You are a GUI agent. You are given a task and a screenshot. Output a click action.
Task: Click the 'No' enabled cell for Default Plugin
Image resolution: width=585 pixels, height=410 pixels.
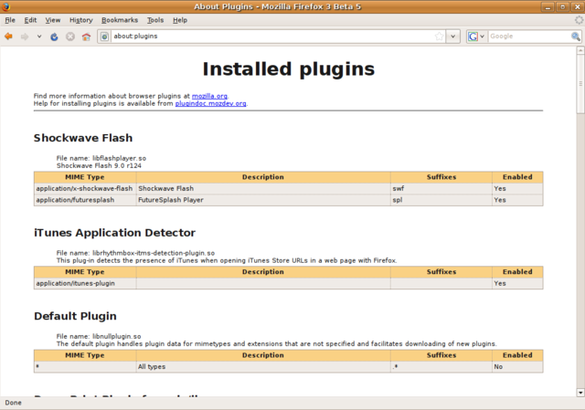tap(517, 367)
